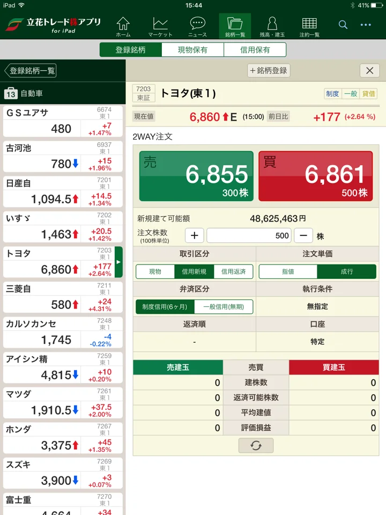Open 執行条件 無指定 selector
This screenshot has width=386, height=515.
pyautogui.click(x=317, y=306)
